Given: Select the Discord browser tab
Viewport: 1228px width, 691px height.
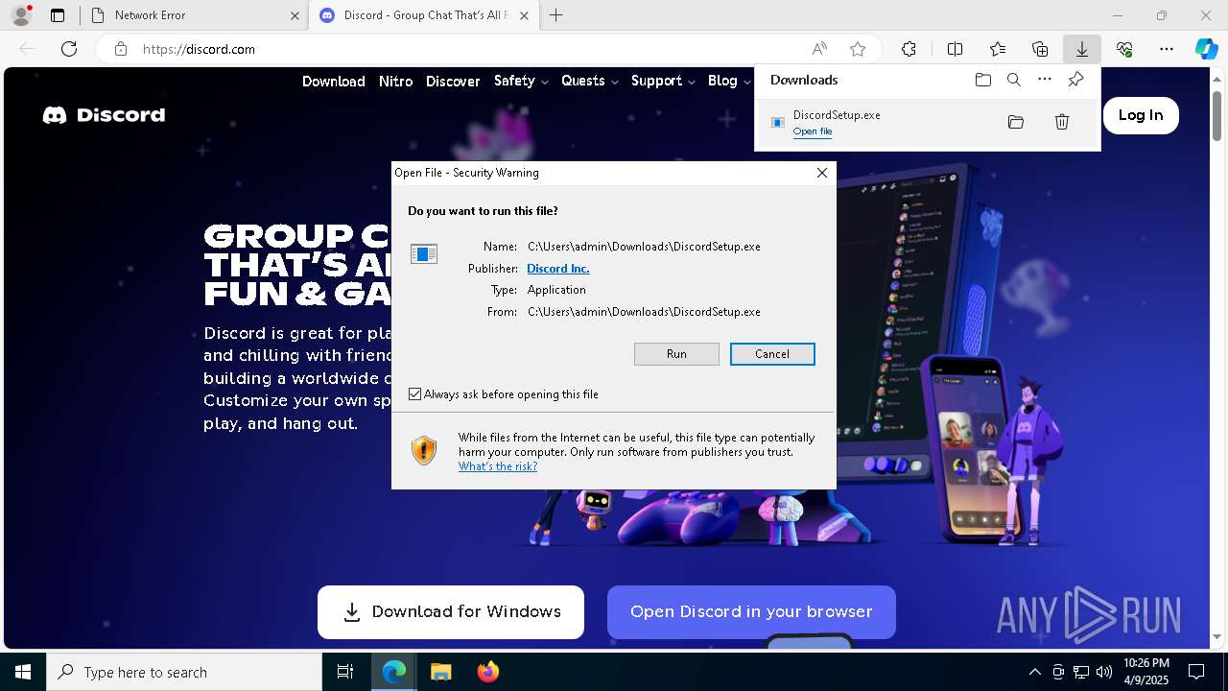Looking at the screenshot, I should [x=424, y=15].
